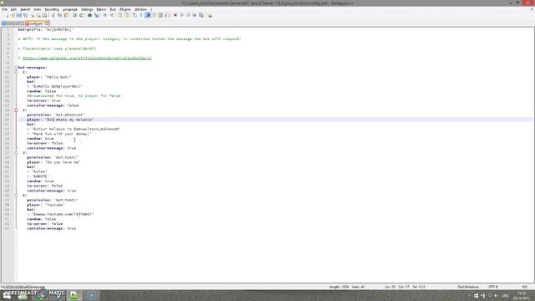Viewport: 535px width, 301px height.
Task: Click the line 'permission: bot.whatever'
Action: pyautogui.click(x=56, y=115)
